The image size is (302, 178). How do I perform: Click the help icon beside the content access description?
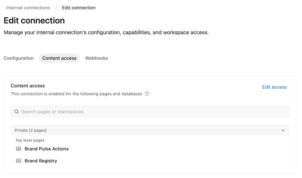(x=147, y=94)
